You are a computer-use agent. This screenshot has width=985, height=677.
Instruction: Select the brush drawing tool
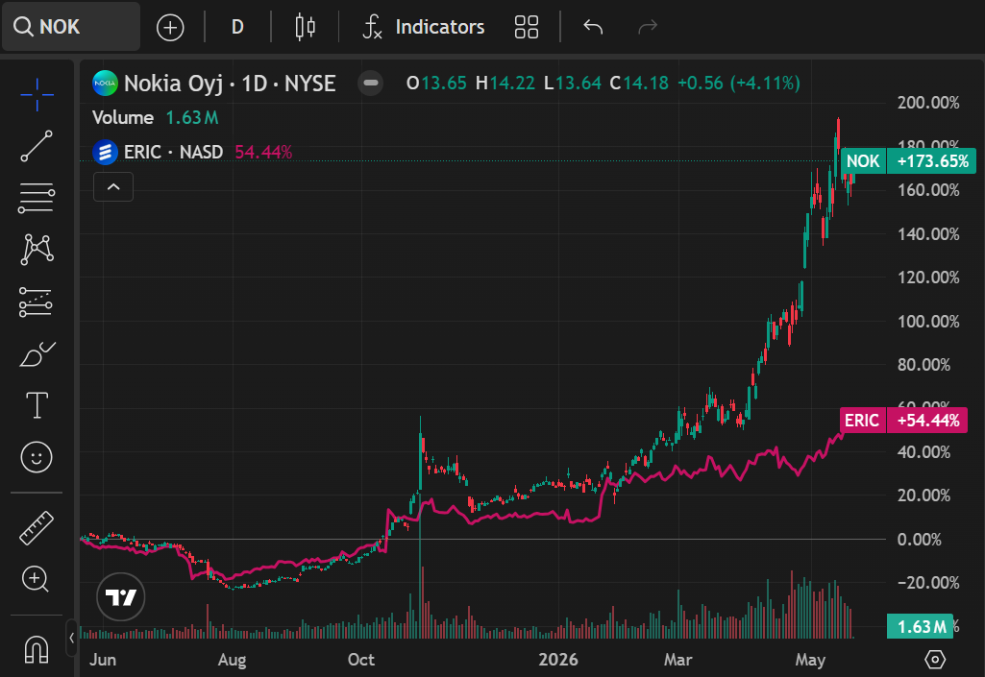click(x=37, y=354)
